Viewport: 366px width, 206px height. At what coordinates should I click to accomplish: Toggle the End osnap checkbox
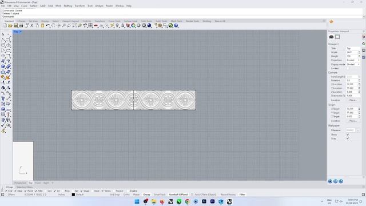tap(6, 191)
